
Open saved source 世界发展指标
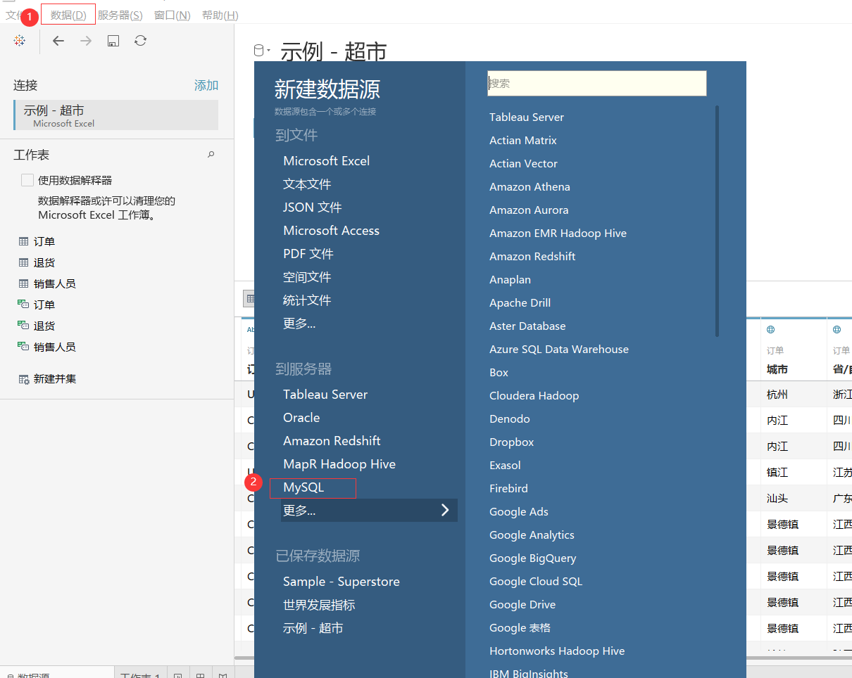(319, 604)
